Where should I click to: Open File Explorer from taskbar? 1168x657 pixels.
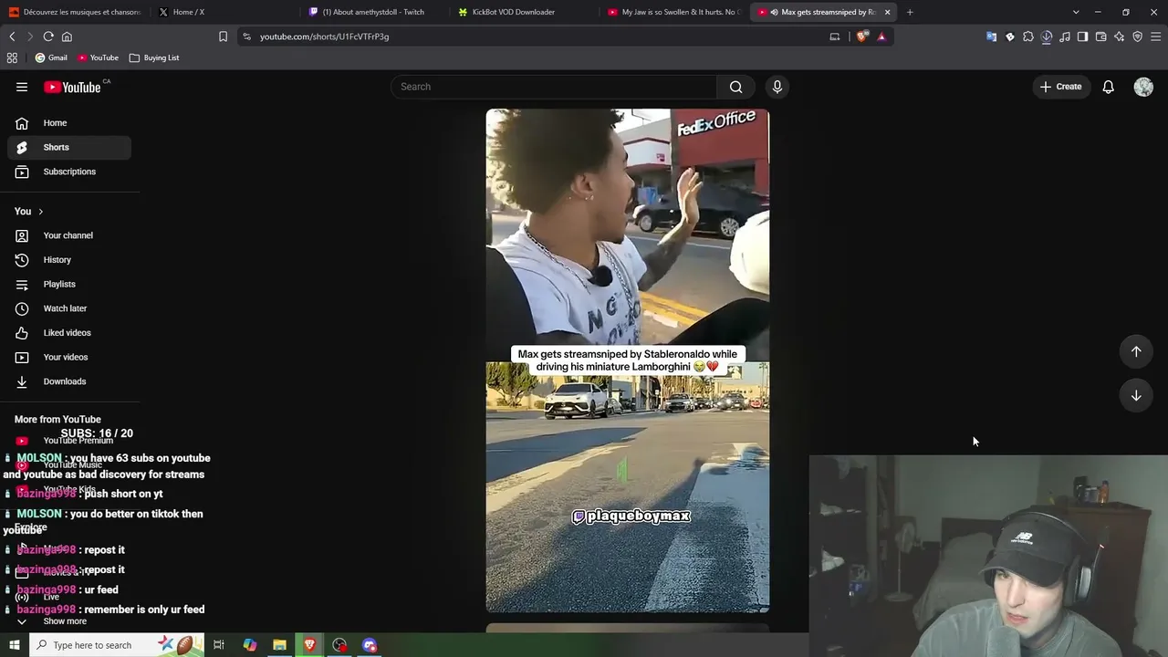pos(279,645)
